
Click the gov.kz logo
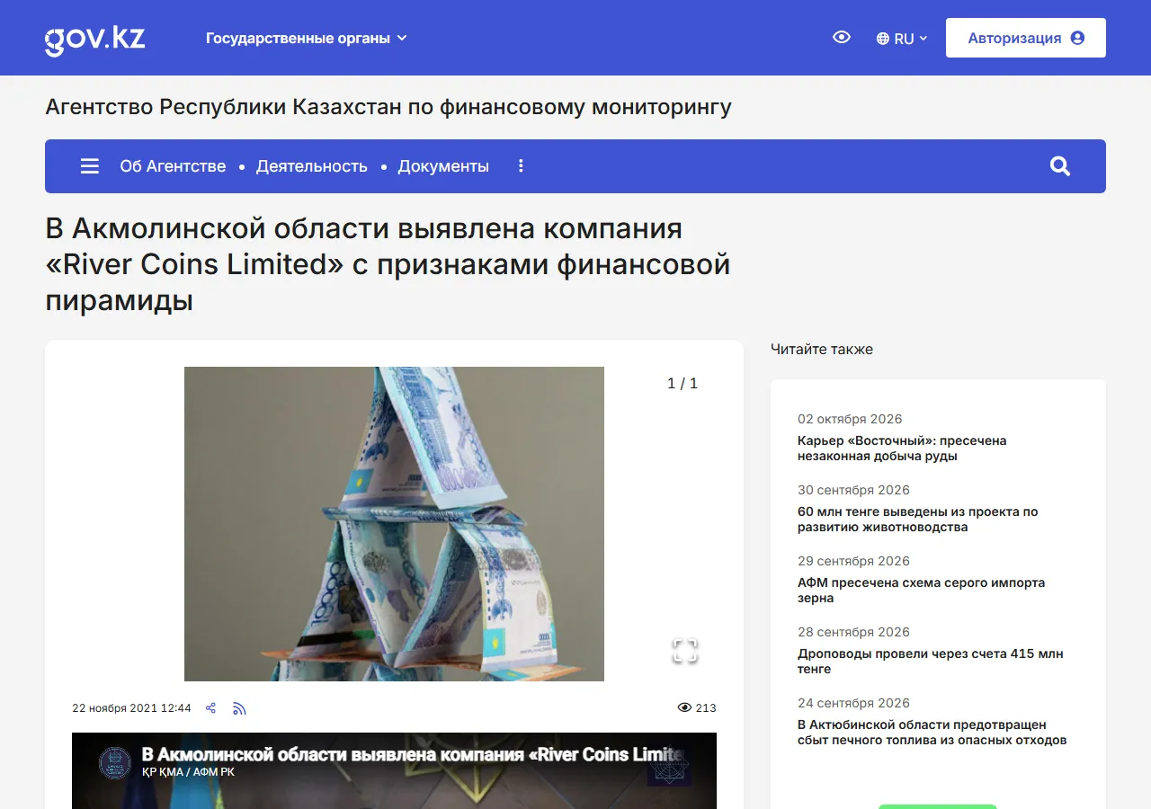94,39
